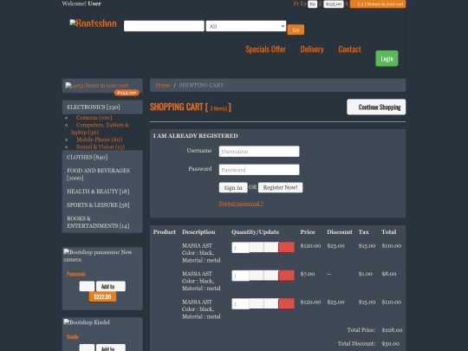Expand the ELECTRONICS [230] category
This screenshot has width=468, height=351.
coord(102,107)
